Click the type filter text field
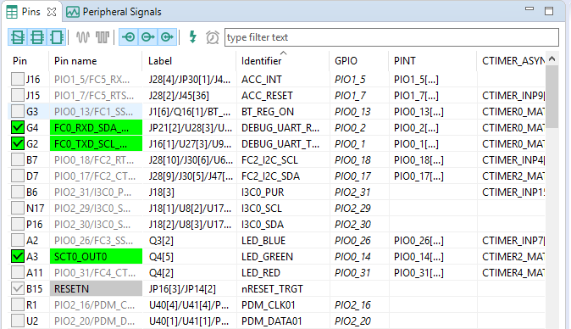571x329 pixels. [391, 37]
